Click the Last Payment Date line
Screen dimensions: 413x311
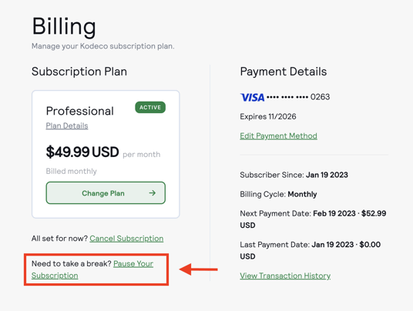point(311,250)
